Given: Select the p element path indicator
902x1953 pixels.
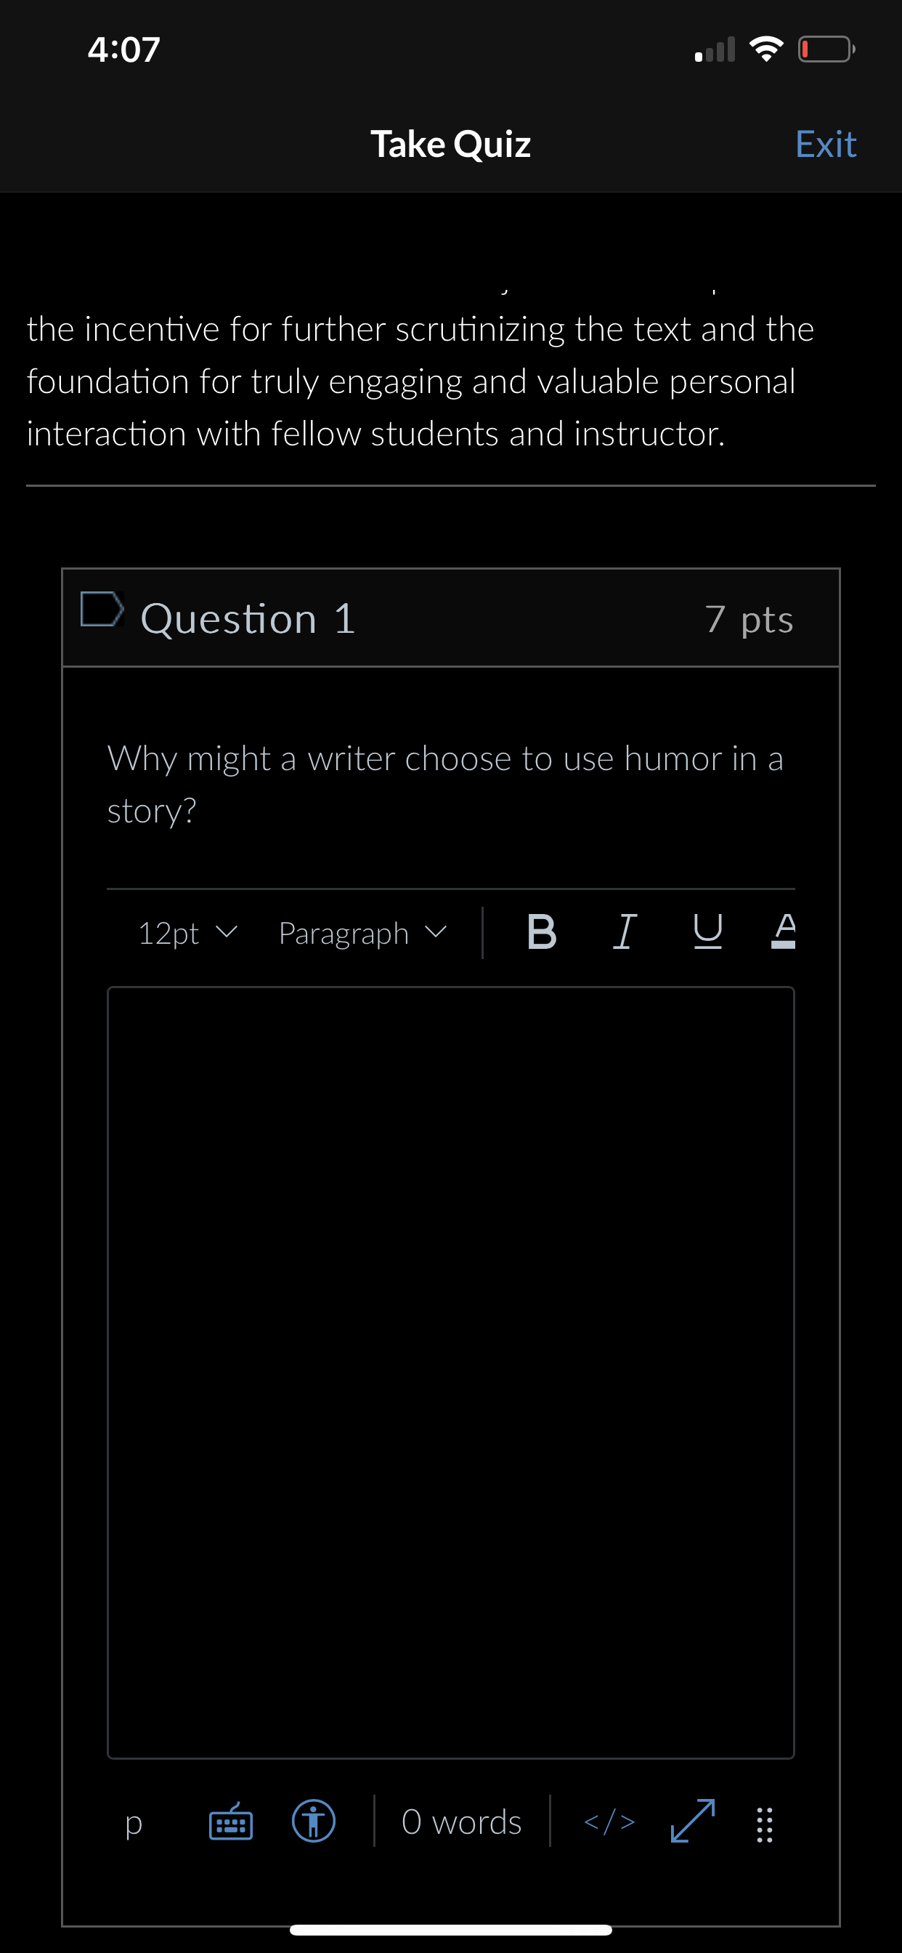Looking at the screenshot, I should 134,1824.
